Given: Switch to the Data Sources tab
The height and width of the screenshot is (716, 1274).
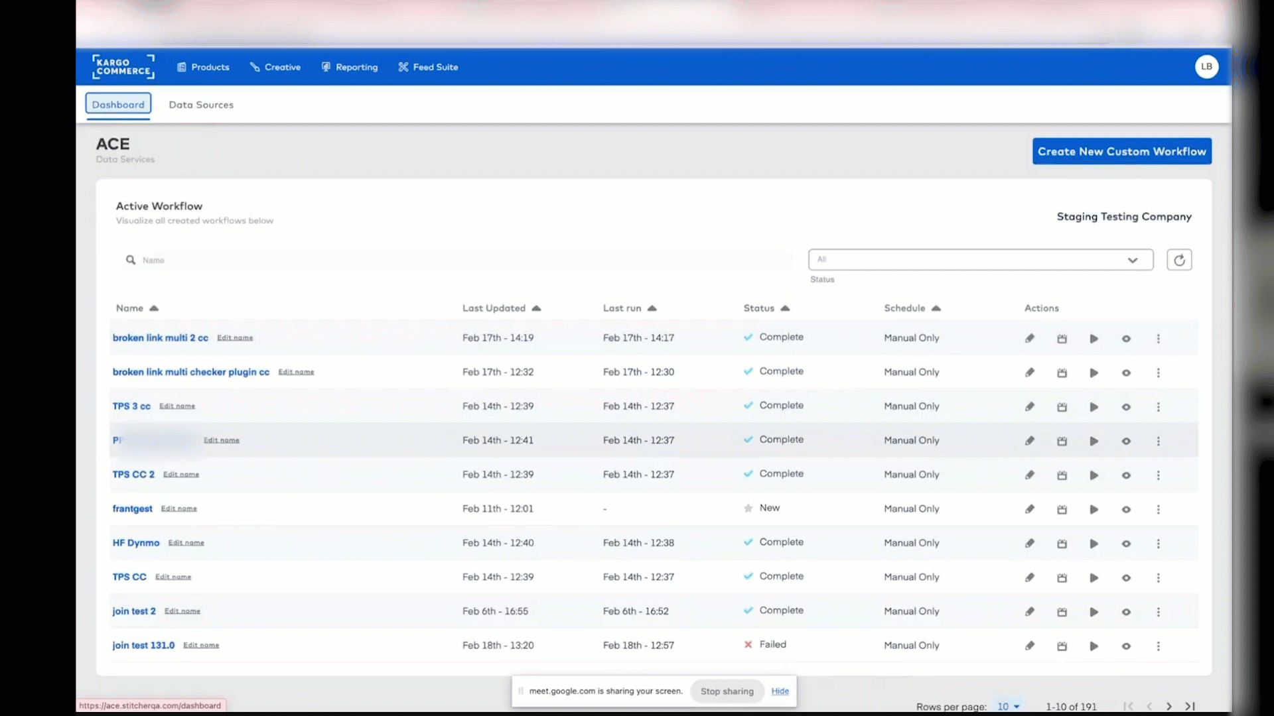Looking at the screenshot, I should (x=201, y=105).
